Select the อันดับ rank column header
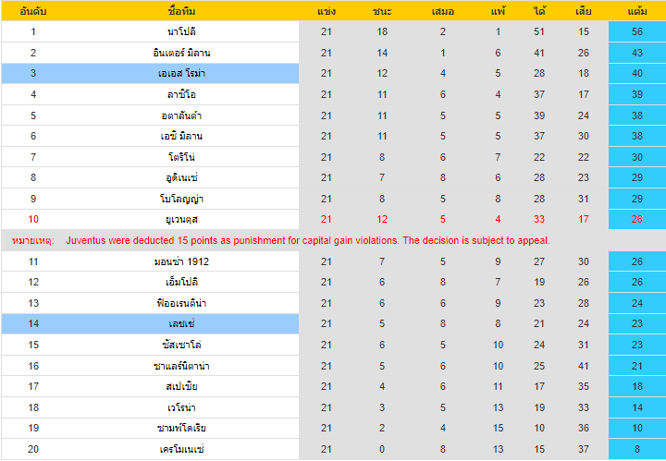This screenshot has height=461, width=666. pos(33,11)
